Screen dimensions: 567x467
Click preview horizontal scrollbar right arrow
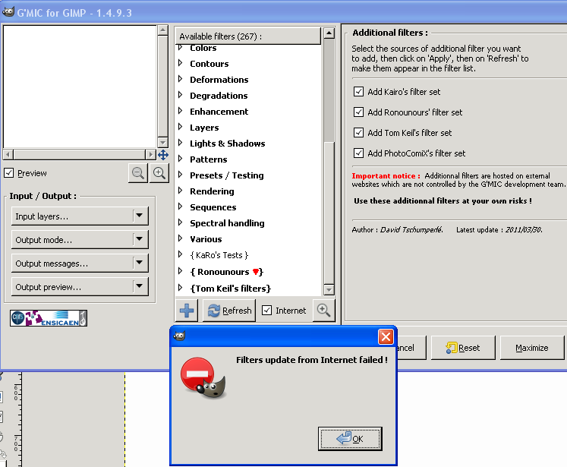150,154
